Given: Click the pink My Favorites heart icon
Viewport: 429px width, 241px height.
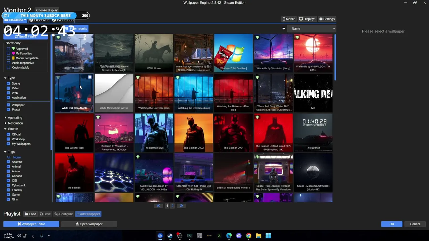Looking at the screenshot, I should tap(13, 54).
